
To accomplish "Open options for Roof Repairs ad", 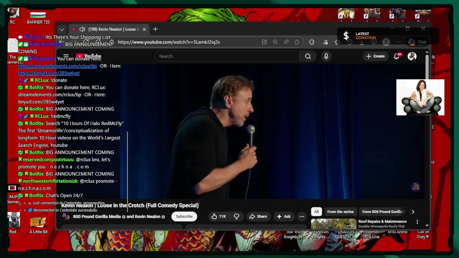I will [x=417, y=222].
